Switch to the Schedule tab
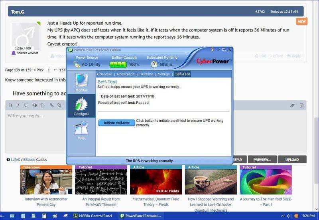319x220 pixels. coord(104,74)
